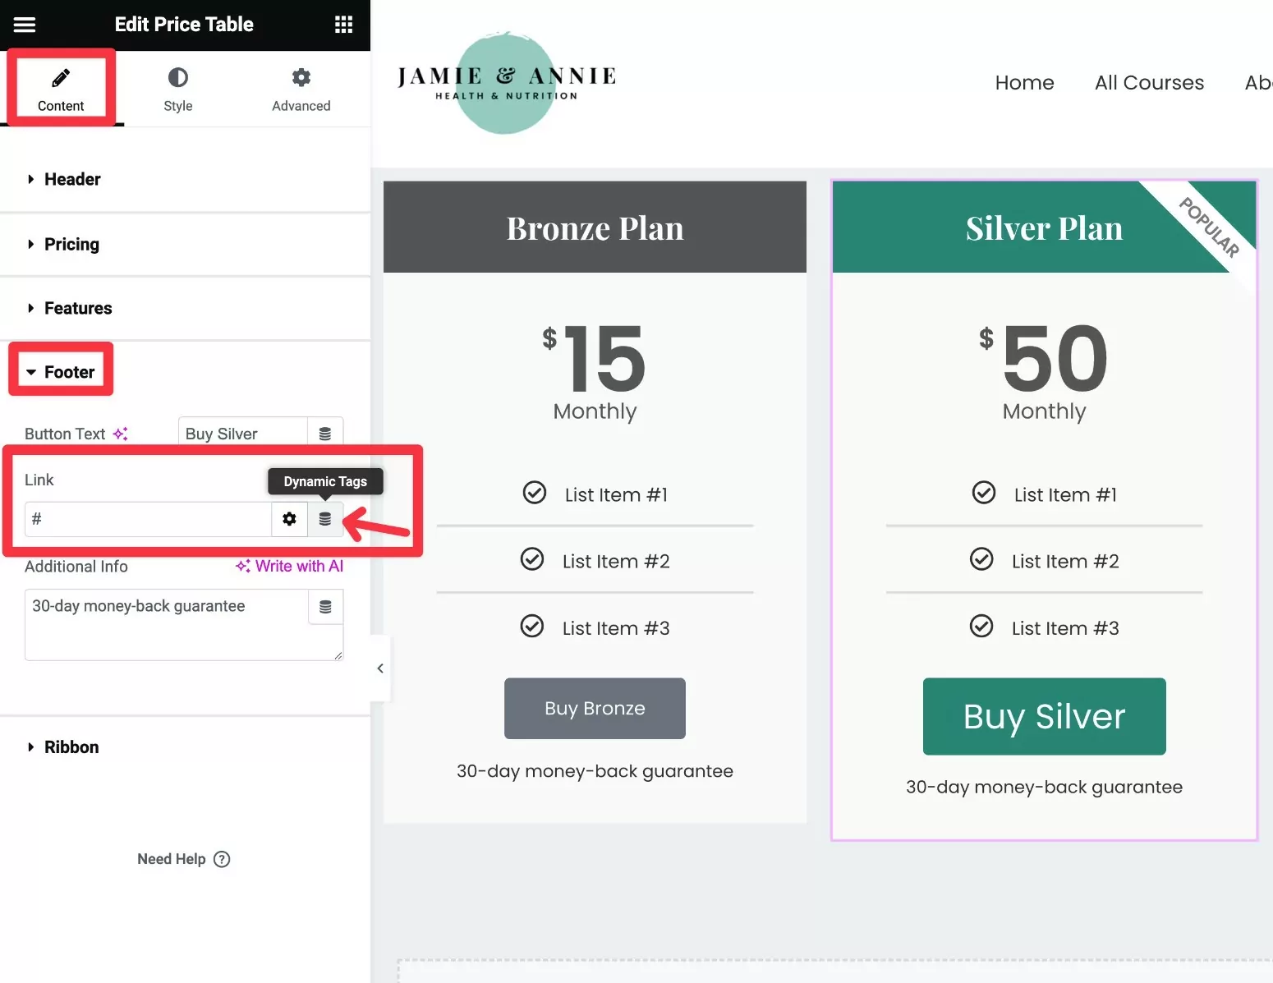Screen dimensions: 1273x983
Task: Click the Need Help question mark icon
Action: pyautogui.click(x=222, y=859)
